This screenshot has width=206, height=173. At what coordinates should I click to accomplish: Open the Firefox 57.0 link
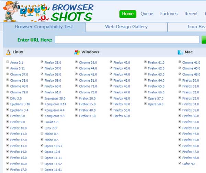point(53,68)
